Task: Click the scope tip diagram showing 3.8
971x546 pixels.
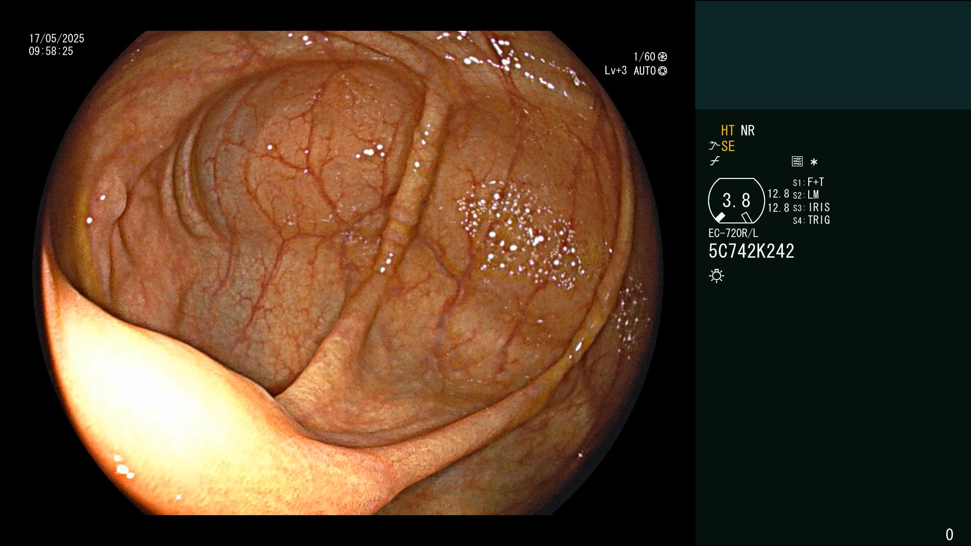Action: point(736,201)
